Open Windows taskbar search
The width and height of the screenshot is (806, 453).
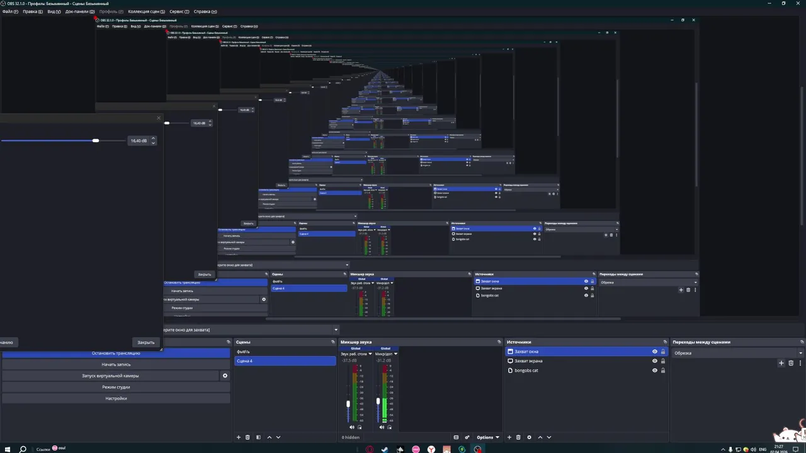point(23,449)
